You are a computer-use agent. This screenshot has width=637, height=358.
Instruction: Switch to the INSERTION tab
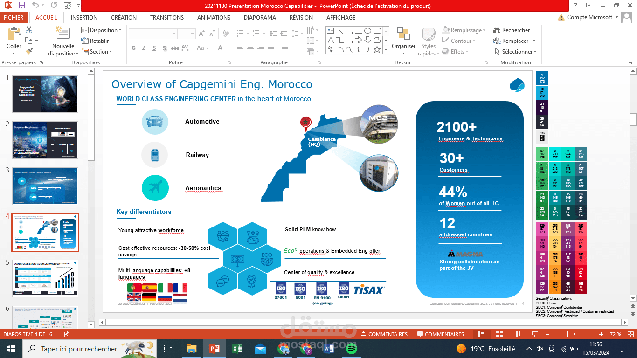tap(84, 18)
